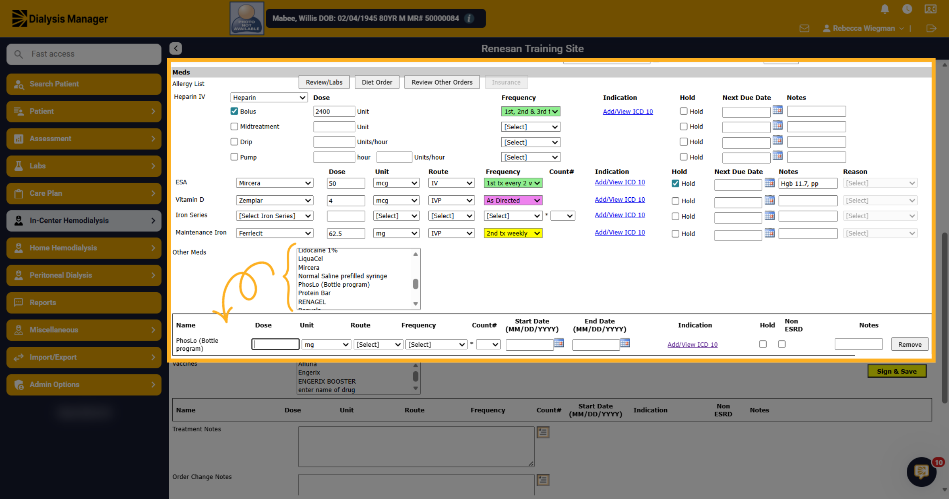Open calendar for Maintenance Iron next due date
Image resolution: width=949 pixels, height=499 pixels.
point(769,233)
